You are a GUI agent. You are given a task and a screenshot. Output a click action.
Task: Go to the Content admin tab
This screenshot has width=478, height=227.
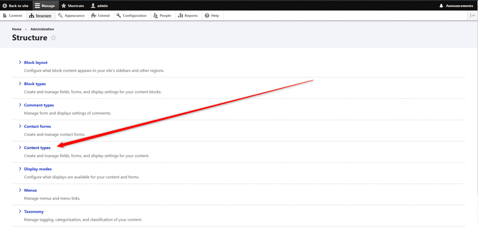(x=12, y=16)
